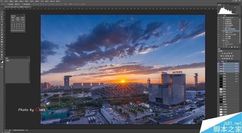Select the Gradient tool
The height and width of the screenshot is (133, 242).
click(x=2, y=37)
